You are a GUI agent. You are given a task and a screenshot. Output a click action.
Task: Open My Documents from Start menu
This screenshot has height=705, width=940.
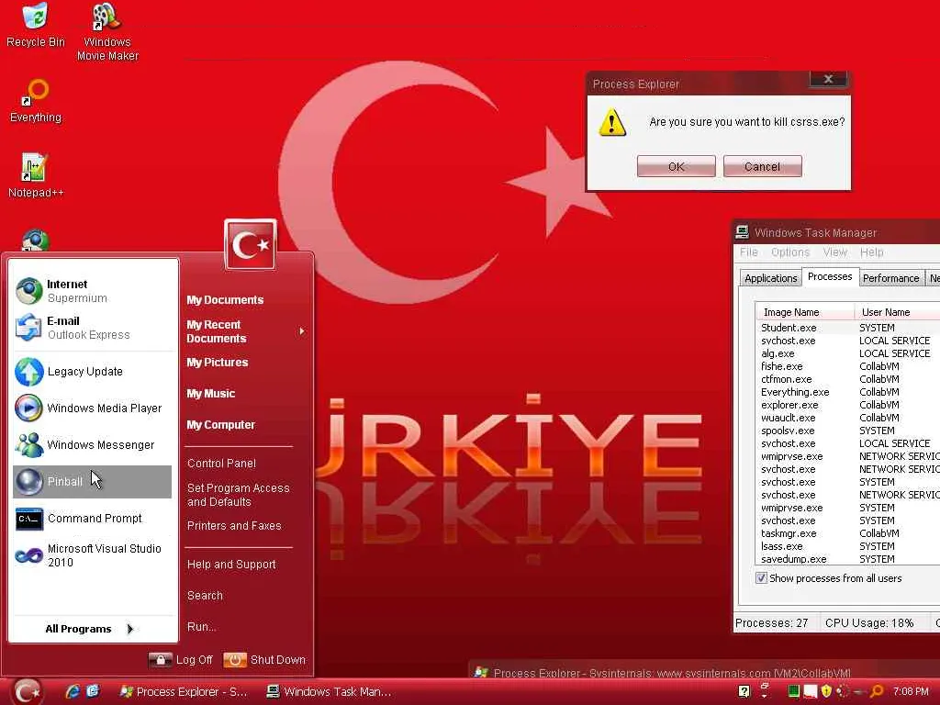[x=225, y=300]
